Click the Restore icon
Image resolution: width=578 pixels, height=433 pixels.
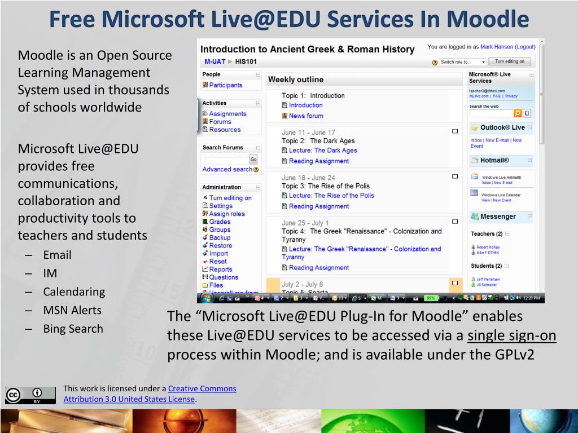click(x=205, y=245)
